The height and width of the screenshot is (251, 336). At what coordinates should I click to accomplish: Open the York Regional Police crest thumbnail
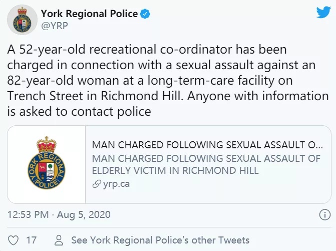[x=47, y=164]
